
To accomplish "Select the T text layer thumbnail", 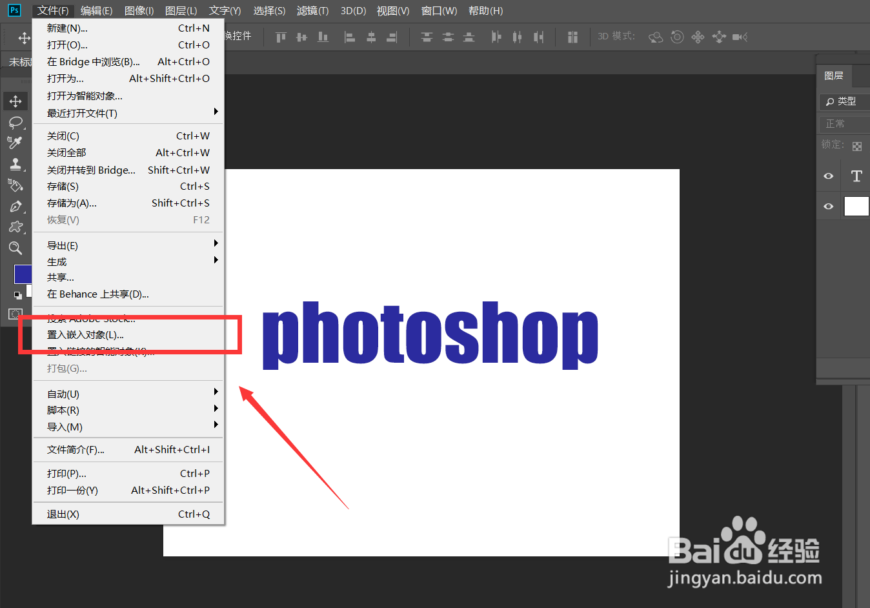I will tap(856, 176).
